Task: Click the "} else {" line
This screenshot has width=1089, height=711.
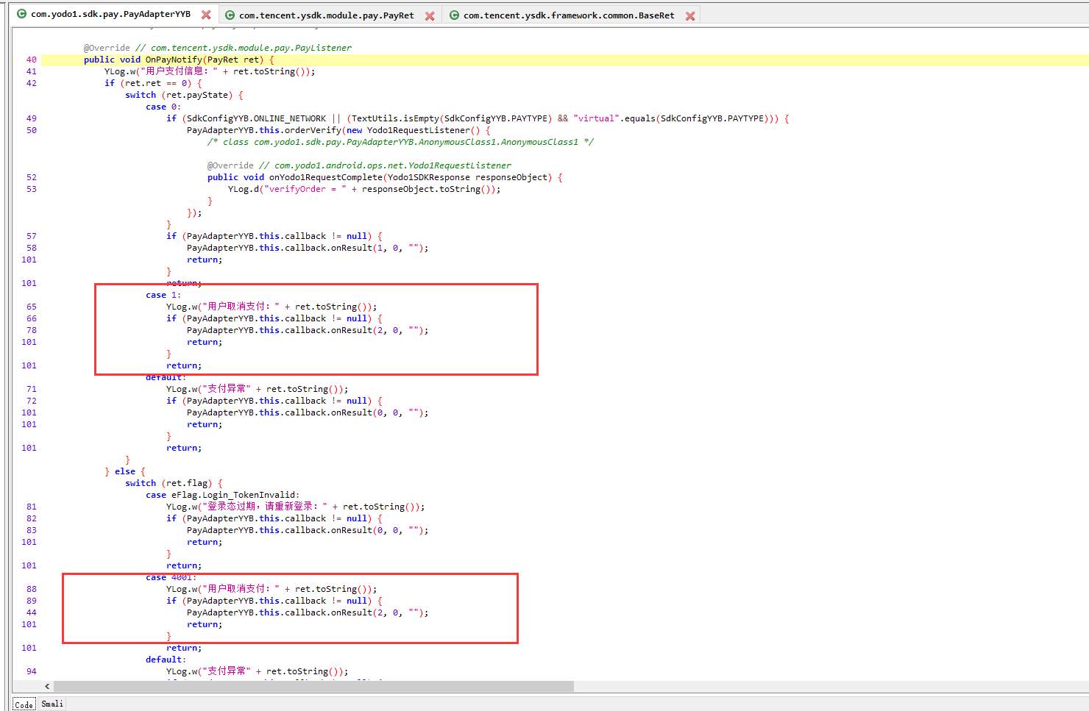Action: 125,471
